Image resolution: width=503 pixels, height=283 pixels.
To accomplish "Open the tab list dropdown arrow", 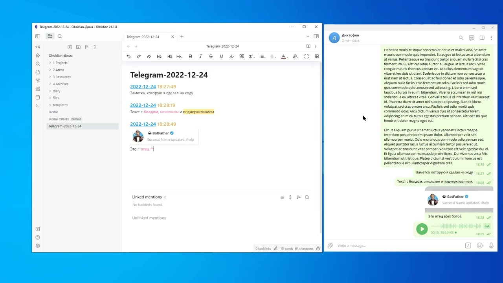I will [308, 37].
